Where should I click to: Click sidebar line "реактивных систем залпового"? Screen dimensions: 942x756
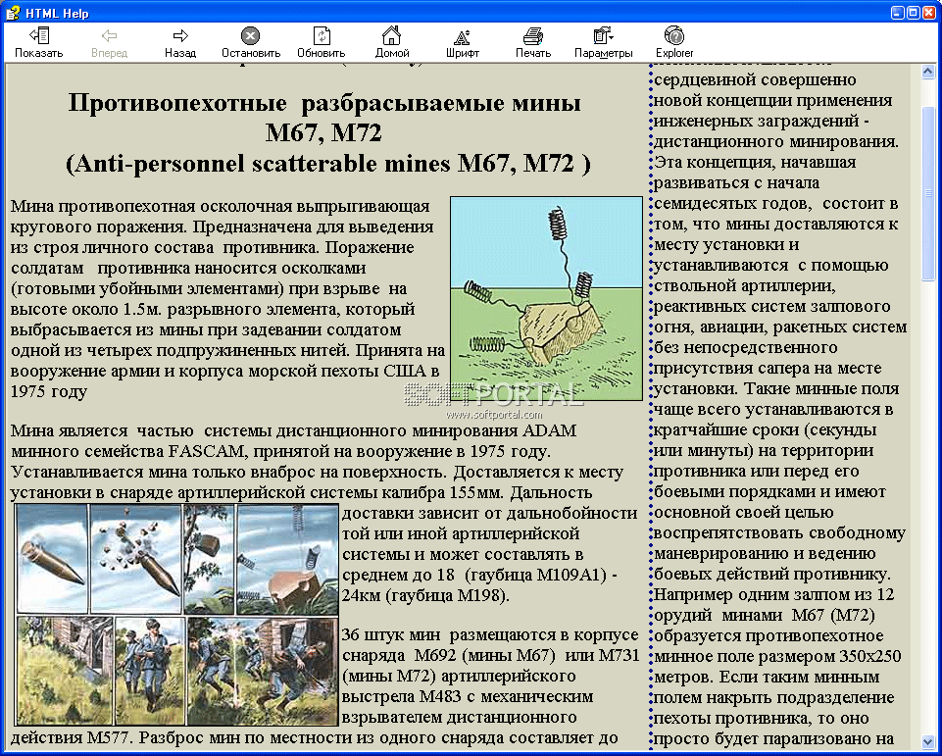coord(772,307)
